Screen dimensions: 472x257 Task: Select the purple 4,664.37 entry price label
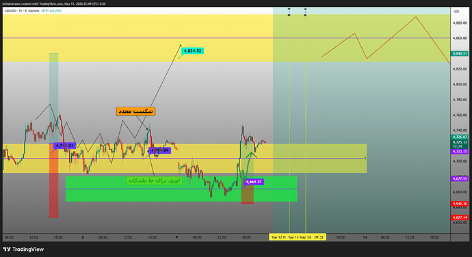pyautogui.click(x=254, y=182)
